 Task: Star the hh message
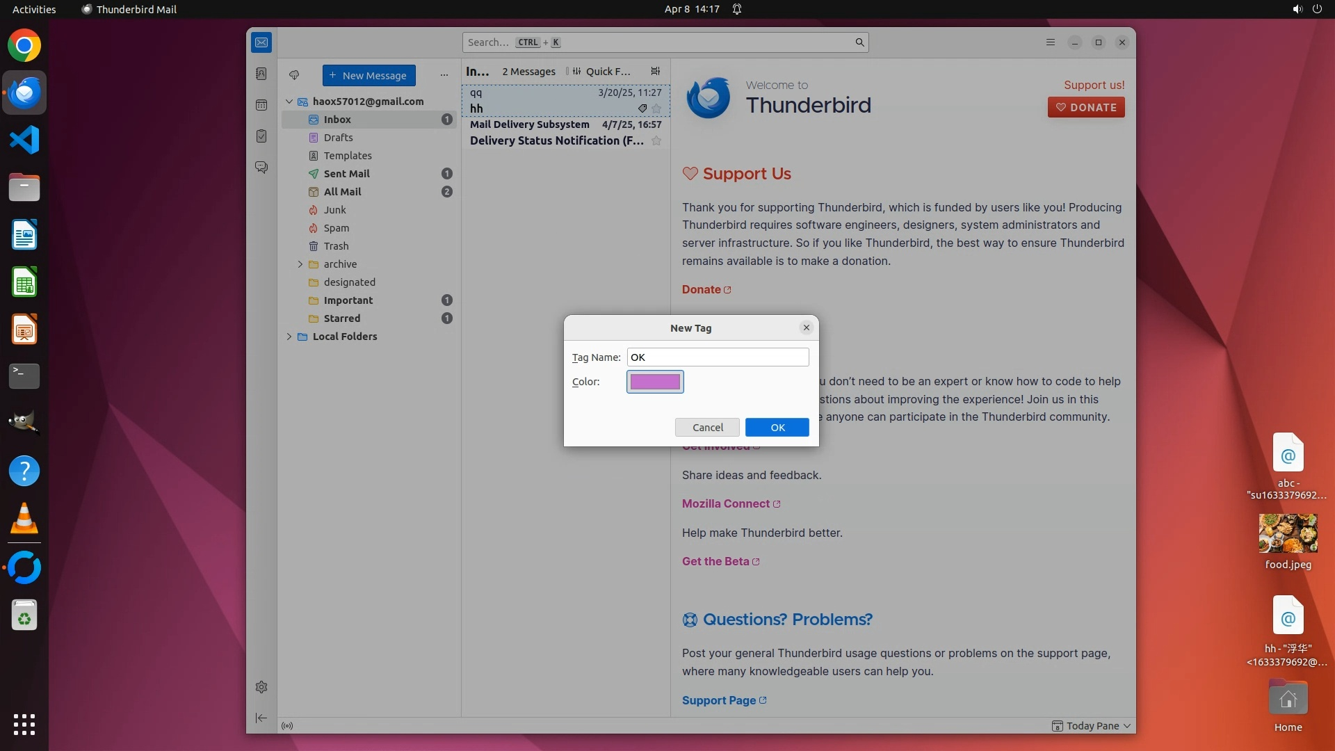656,108
